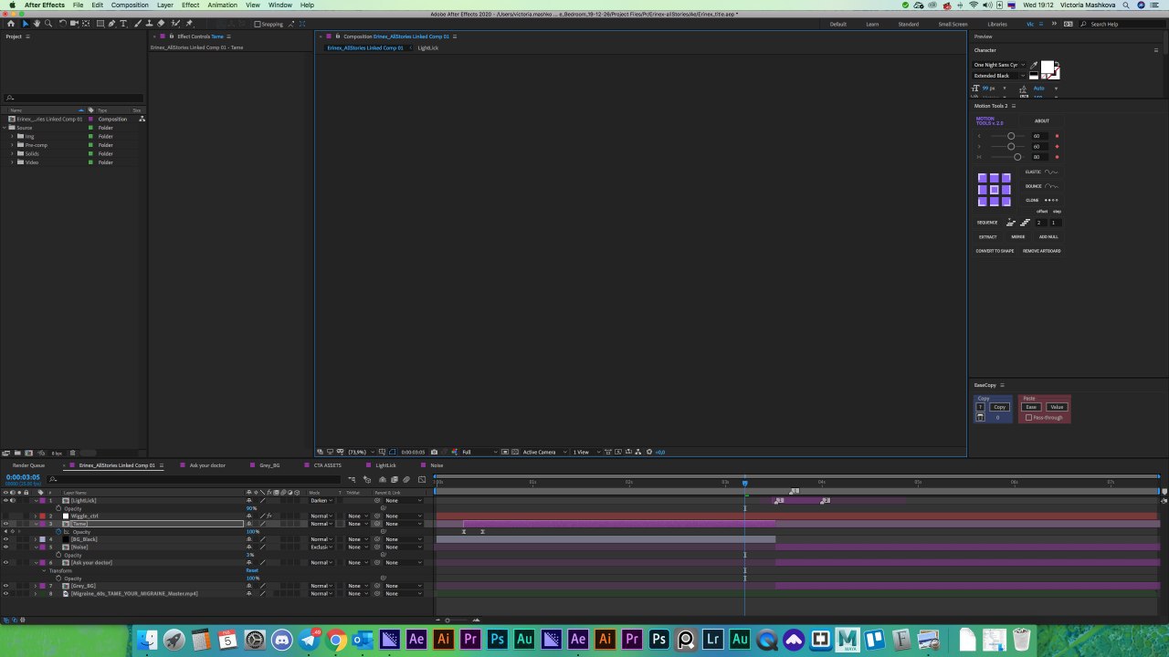Click the ABOUT button in Motion Tools
This screenshot has width=1169, height=657.
pos(1042,121)
